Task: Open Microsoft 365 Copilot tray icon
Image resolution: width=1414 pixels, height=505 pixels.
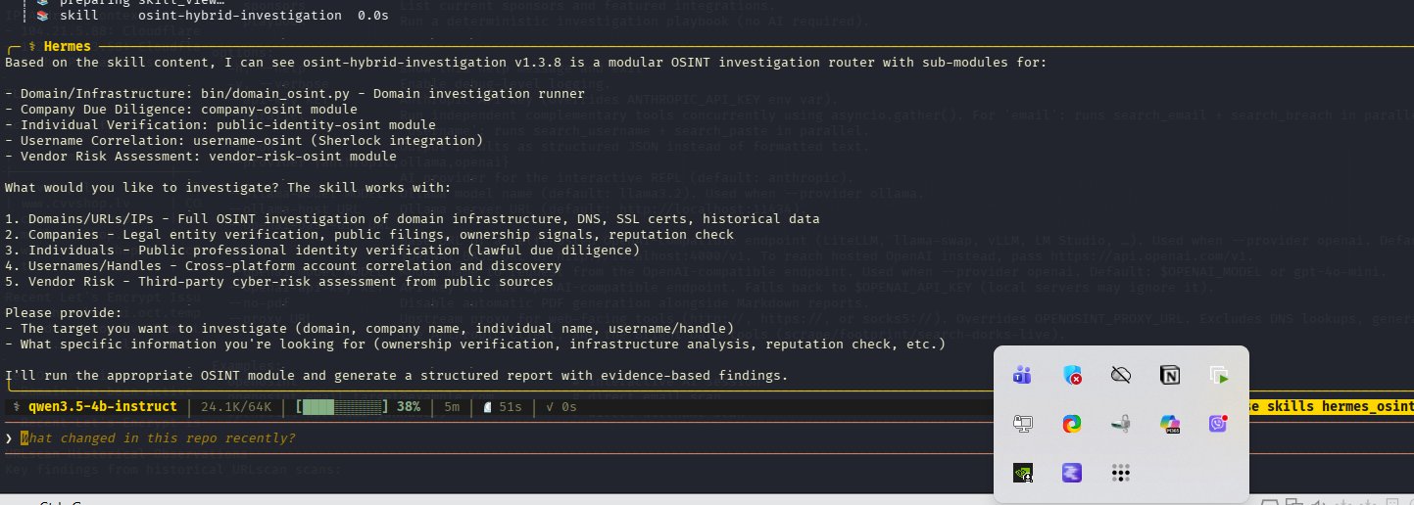Action: pyautogui.click(x=1170, y=424)
